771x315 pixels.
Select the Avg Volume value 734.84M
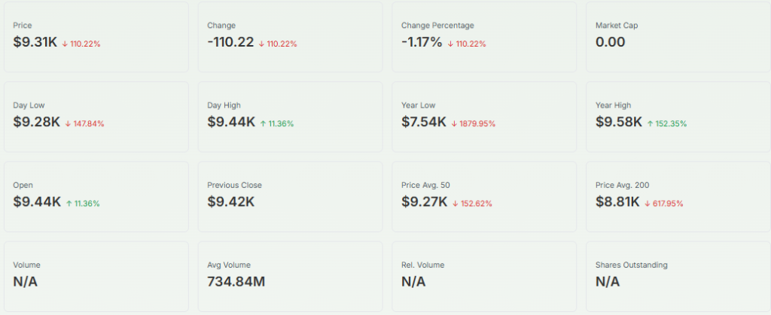[236, 281]
